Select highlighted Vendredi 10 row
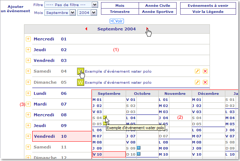 [62, 136]
